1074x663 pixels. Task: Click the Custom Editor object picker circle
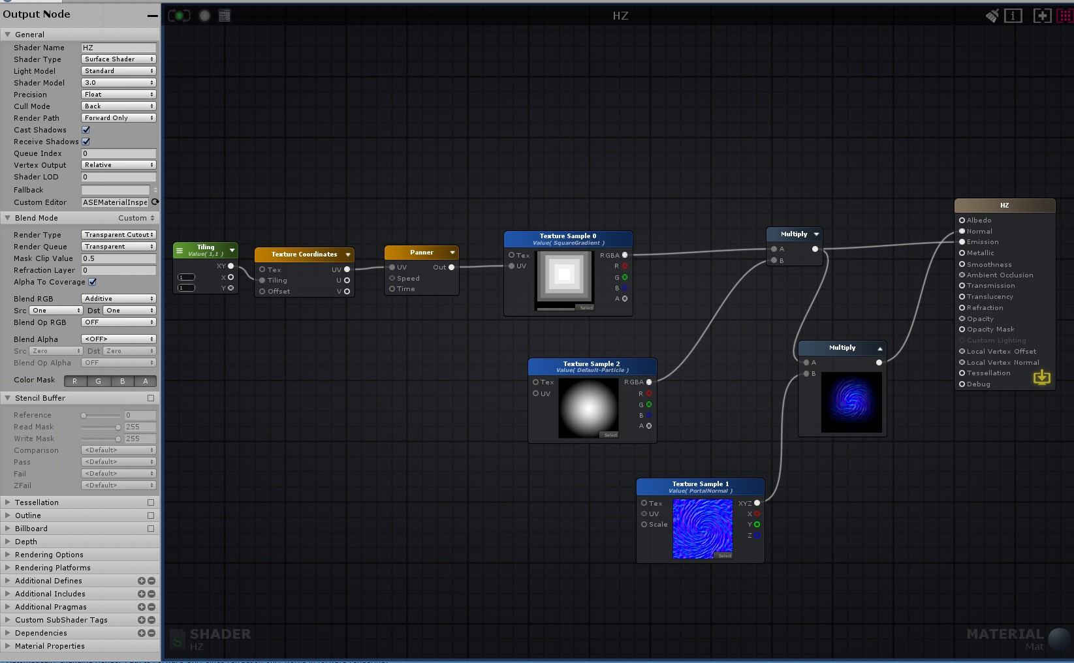(x=155, y=202)
